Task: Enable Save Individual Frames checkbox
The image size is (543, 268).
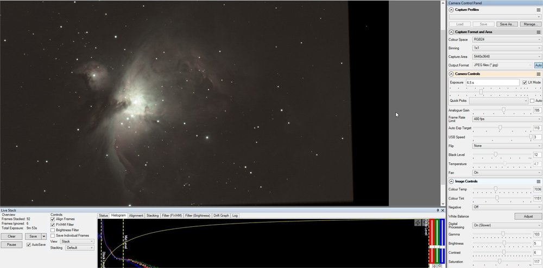Action: pos(53,236)
